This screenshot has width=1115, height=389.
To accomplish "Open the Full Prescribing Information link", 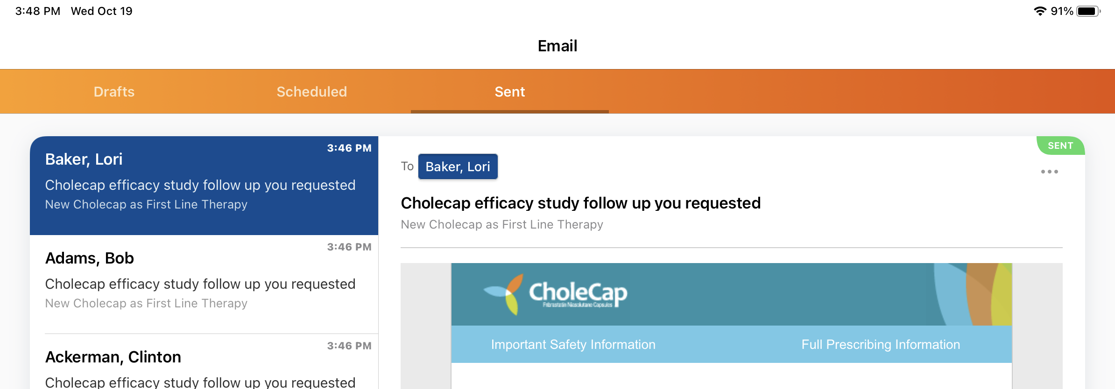I will (881, 344).
